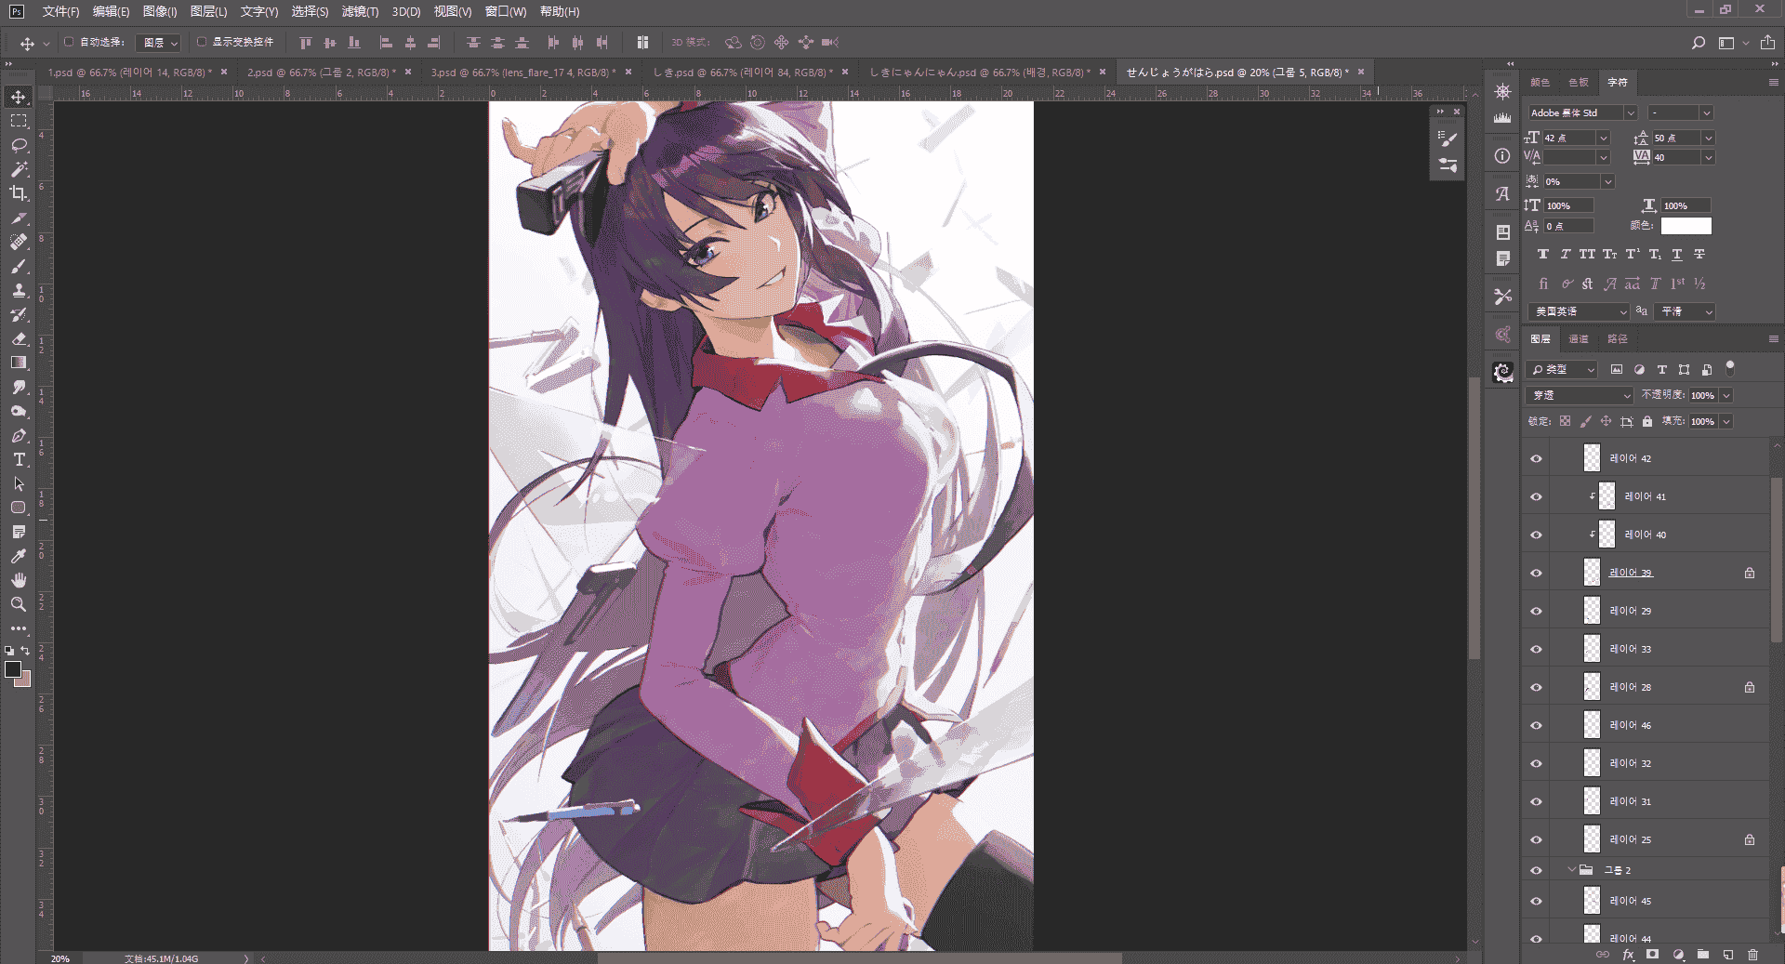Screen dimensions: 1785x964
Task: Switch to the 3.psd document tab
Action: [x=523, y=72]
